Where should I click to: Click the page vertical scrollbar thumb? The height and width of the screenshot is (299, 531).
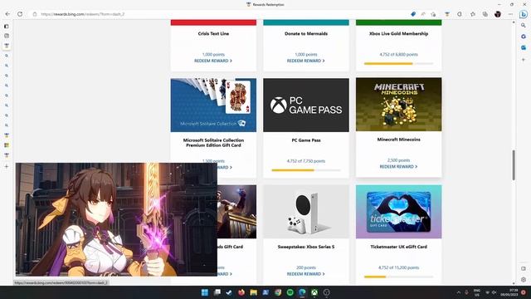tap(514, 165)
